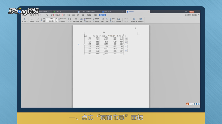
Task: Click the redo arrow icon
Action: pyautogui.click(x=41, y=15)
